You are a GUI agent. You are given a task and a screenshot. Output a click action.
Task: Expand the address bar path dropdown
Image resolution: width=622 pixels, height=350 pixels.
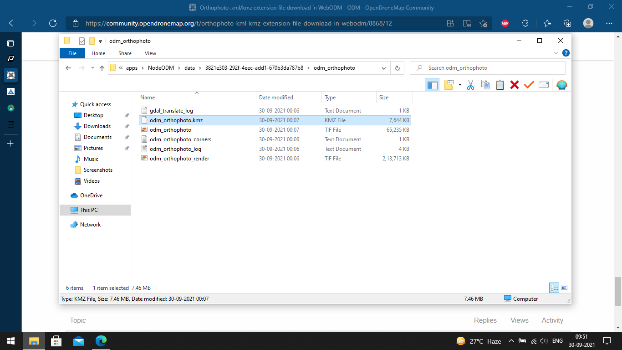click(x=384, y=67)
